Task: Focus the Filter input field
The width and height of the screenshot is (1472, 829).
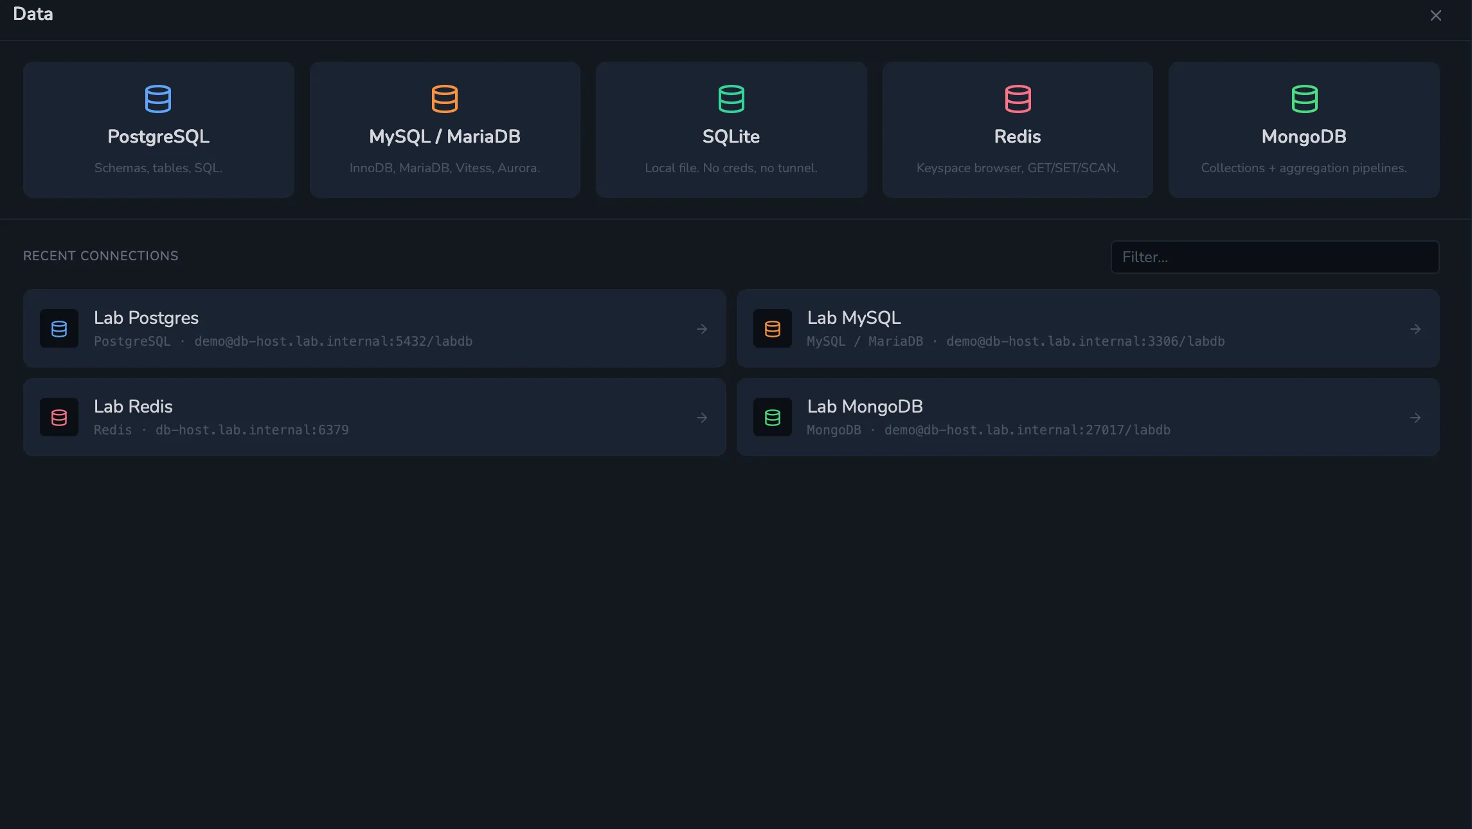Action: (x=1275, y=257)
